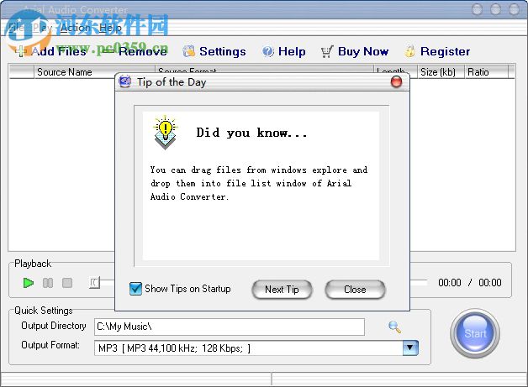Image resolution: width=528 pixels, height=387 pixels.
Task: Click the Pause playback button
Action: tap(48, 283)
